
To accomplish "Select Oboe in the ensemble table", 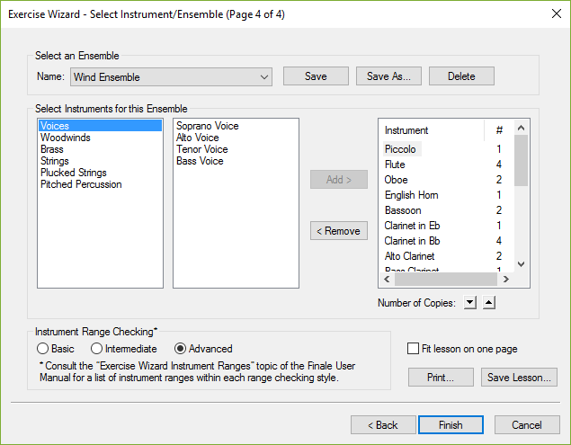I will pyautogui.click(x=396, y=180).
